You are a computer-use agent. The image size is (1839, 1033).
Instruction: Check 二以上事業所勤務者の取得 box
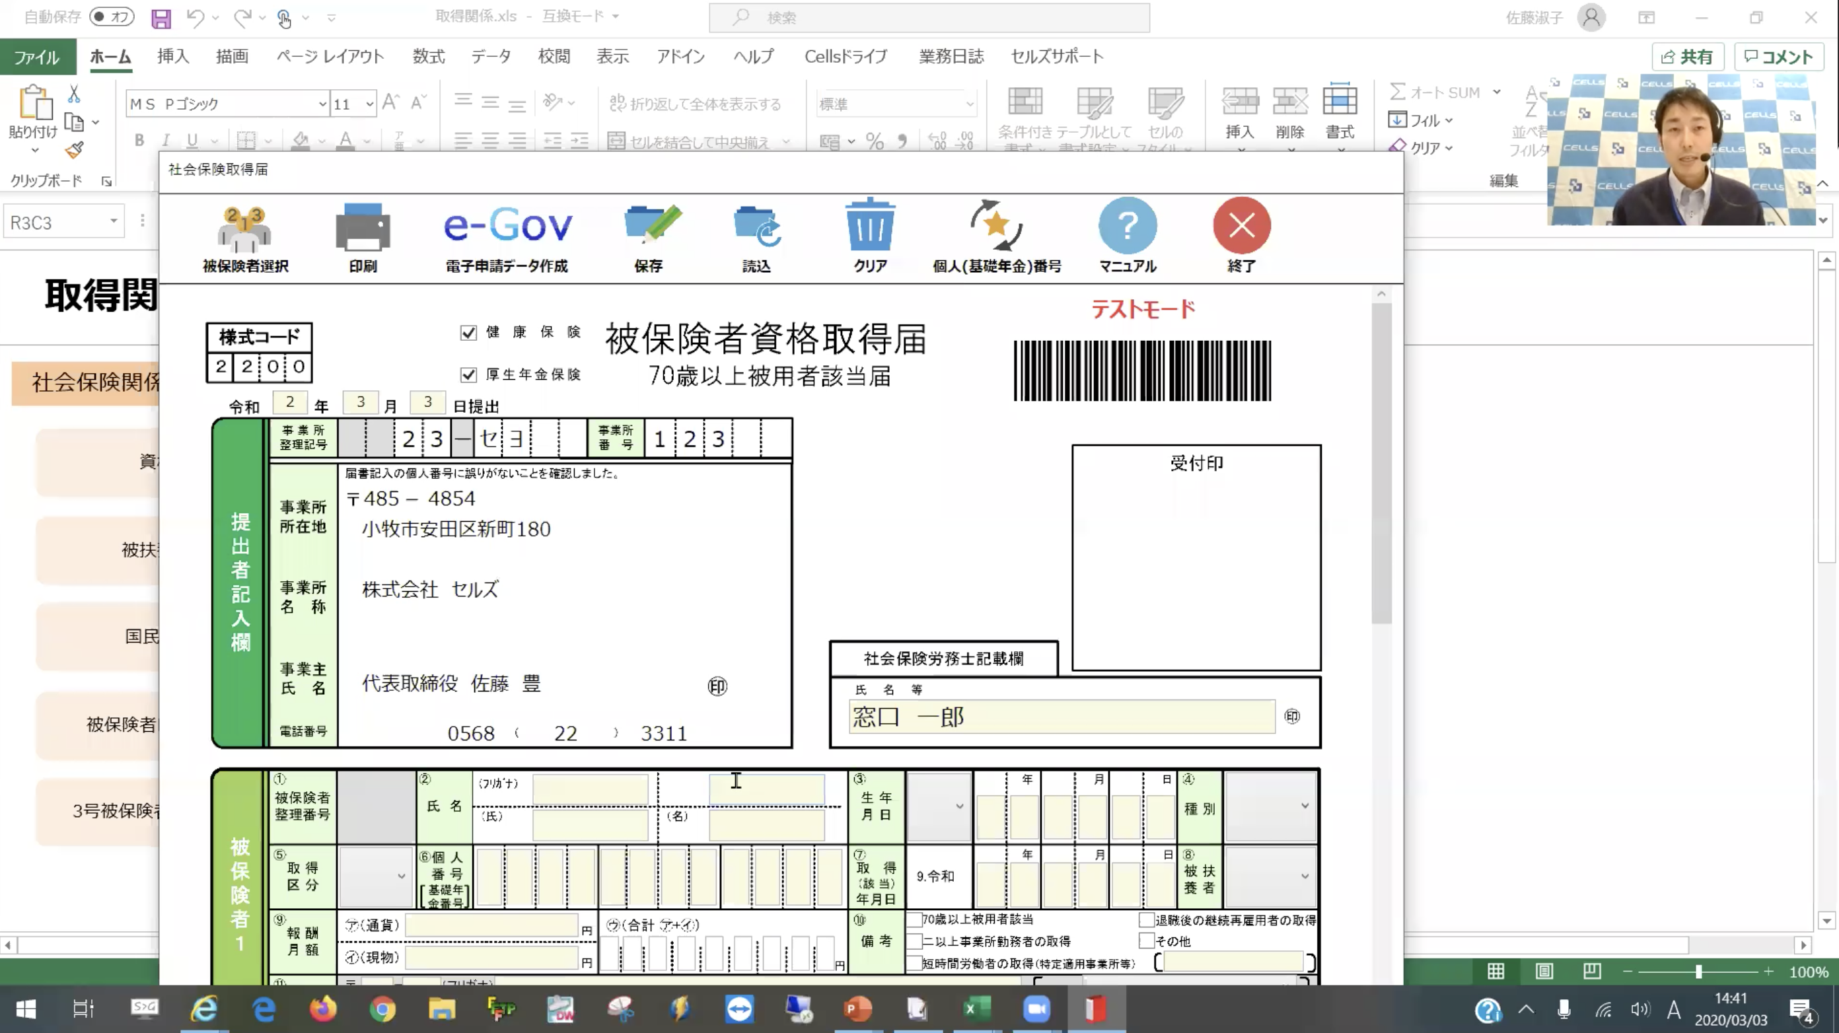pos(914,941)
